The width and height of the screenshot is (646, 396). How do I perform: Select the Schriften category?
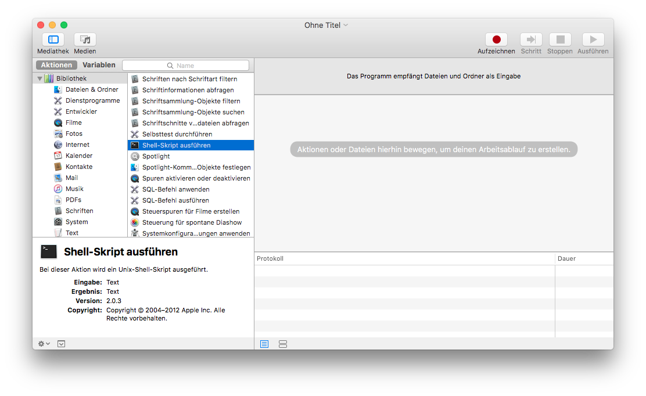(80, 211)
